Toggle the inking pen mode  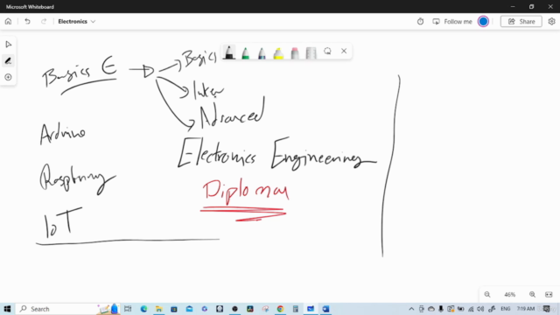[8, 60]
